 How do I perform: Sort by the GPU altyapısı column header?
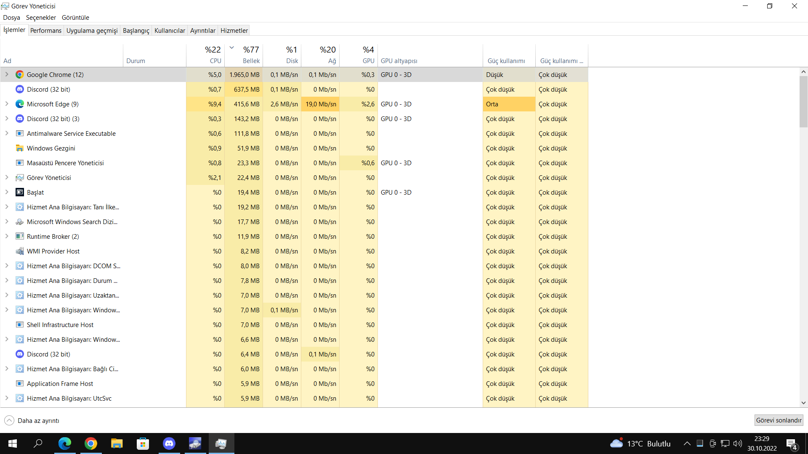click(x=430, y=55)
